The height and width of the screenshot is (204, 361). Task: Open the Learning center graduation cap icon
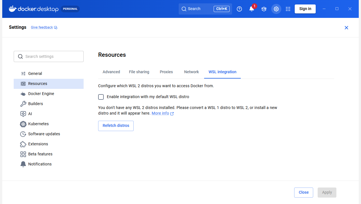click(x=264, y=9)
